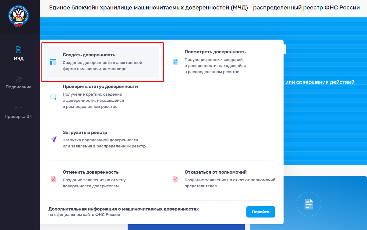Click the red minus icon for Отказаться от полномочий
This screenshot has width=367, height=230.
point(175,179)
